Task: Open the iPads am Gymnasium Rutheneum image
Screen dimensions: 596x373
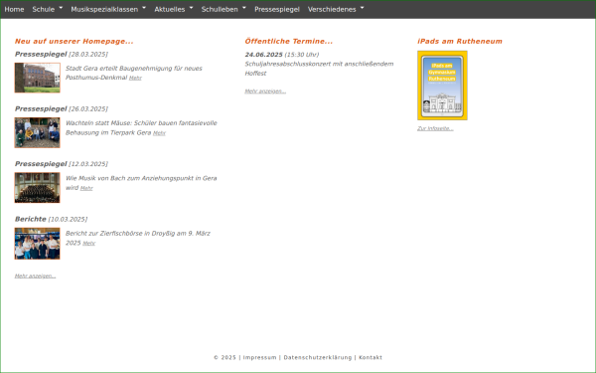Action: coord(442,86)
